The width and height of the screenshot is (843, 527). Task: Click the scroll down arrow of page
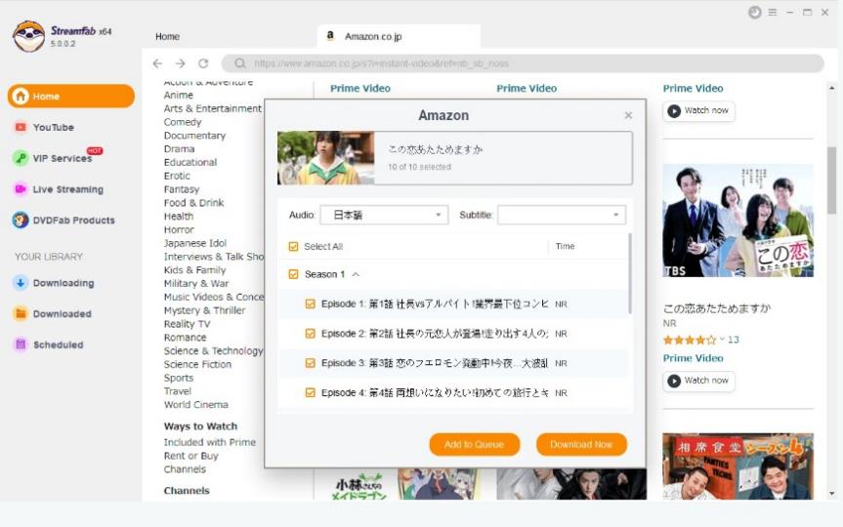pos(831,493)
